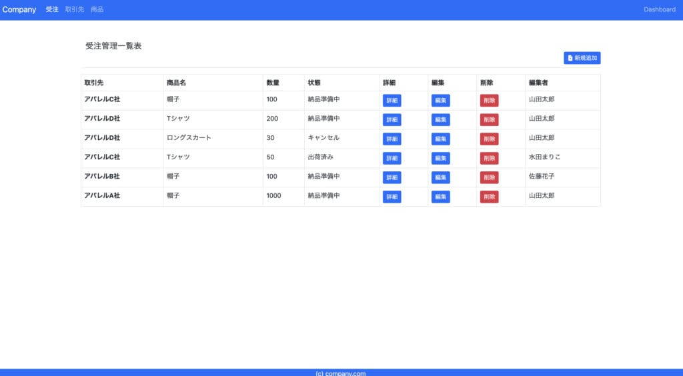Go to the 商品 navigation item
Viewport: 683px width, 376px height.
(97, 9)
